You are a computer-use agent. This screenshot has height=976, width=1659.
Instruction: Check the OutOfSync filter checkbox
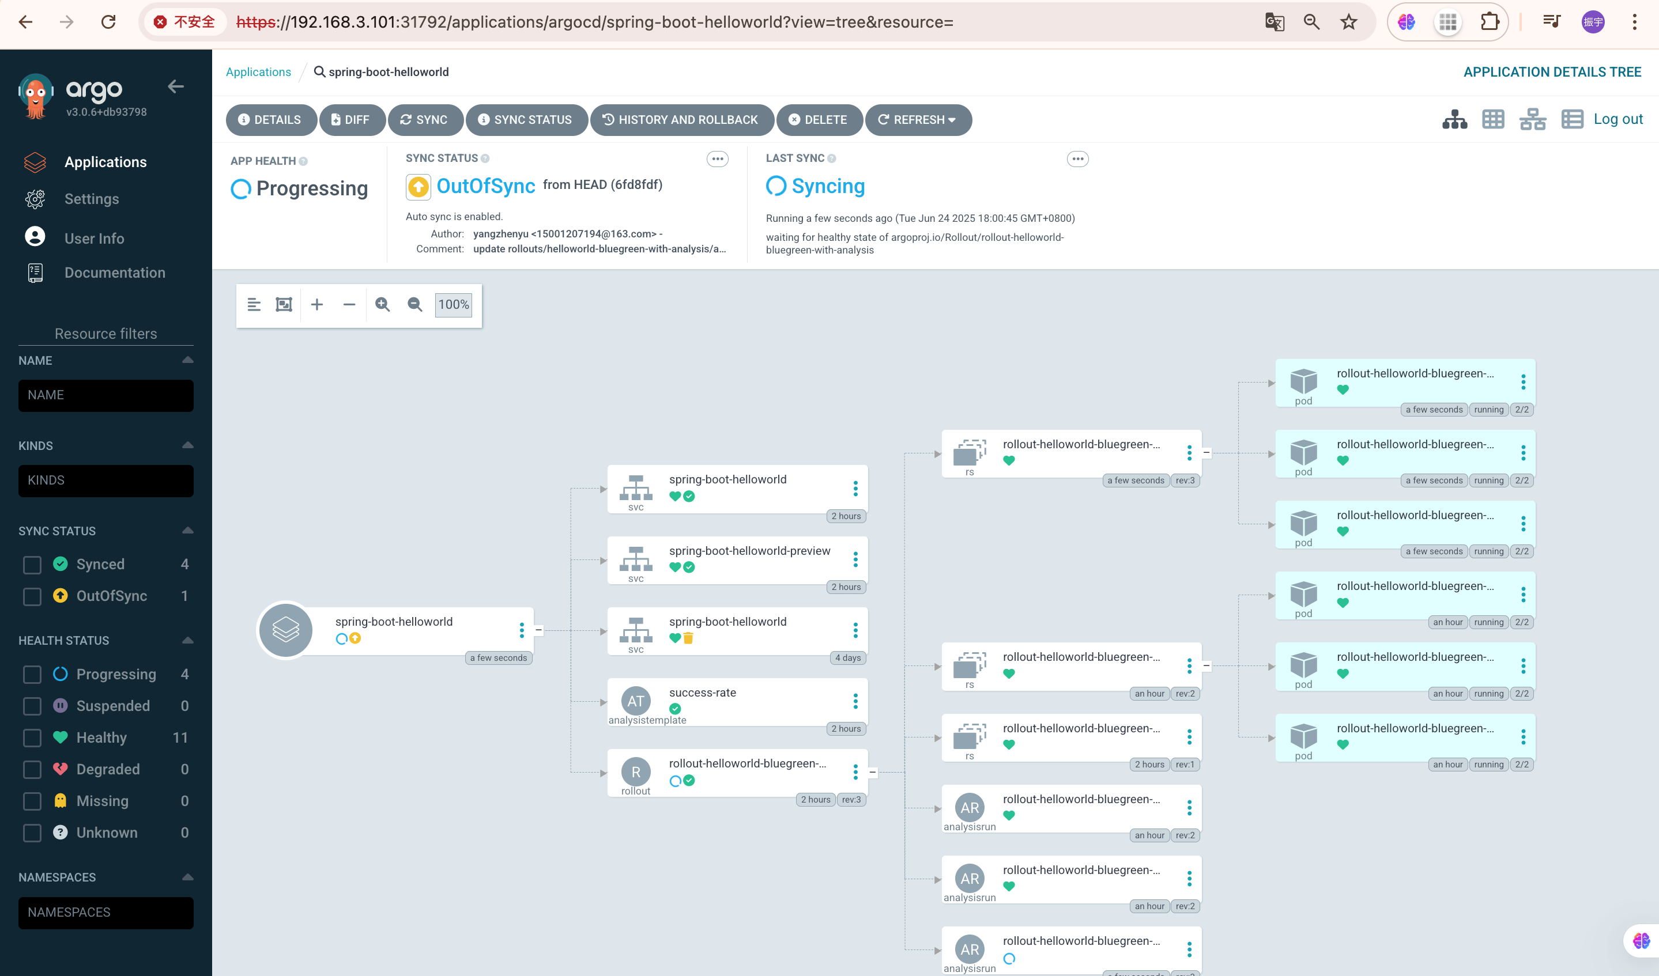pyautogui.click(x=32, y=596)
